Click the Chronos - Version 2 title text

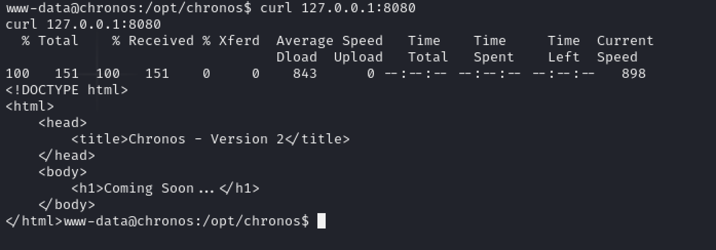pyautogui.click(x=206, y=139)
